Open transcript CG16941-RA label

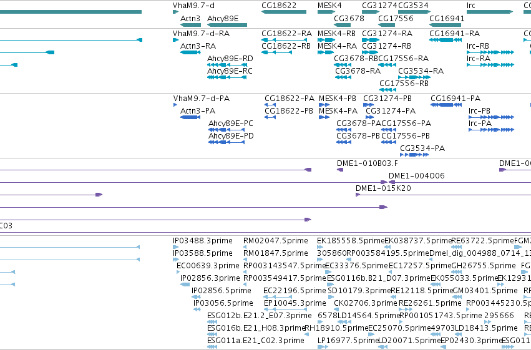point(454,34)
